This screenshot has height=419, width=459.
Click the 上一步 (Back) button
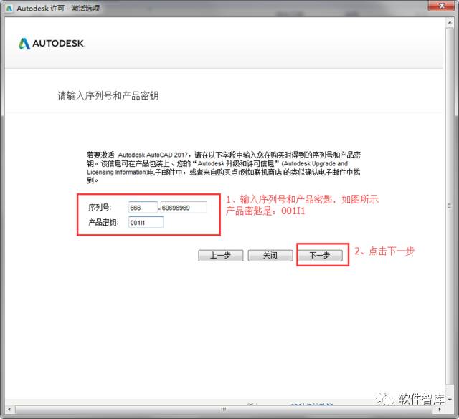coord(220,255)
